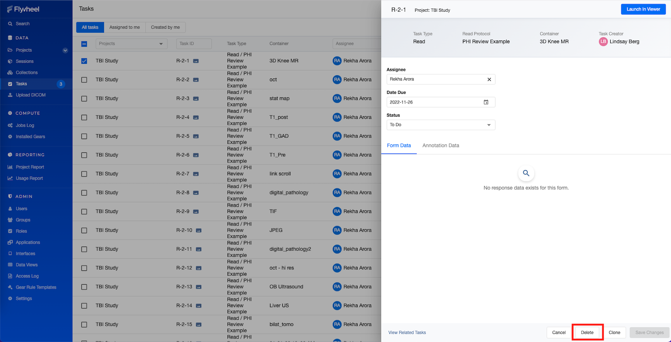
Task: Click Lindsay Berg's LB avatar
Action: point(603,42)
